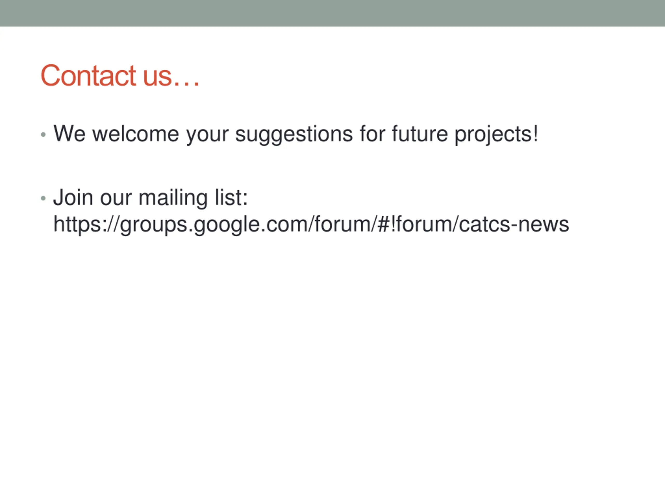Click the gray header bar of the slide

332,13
